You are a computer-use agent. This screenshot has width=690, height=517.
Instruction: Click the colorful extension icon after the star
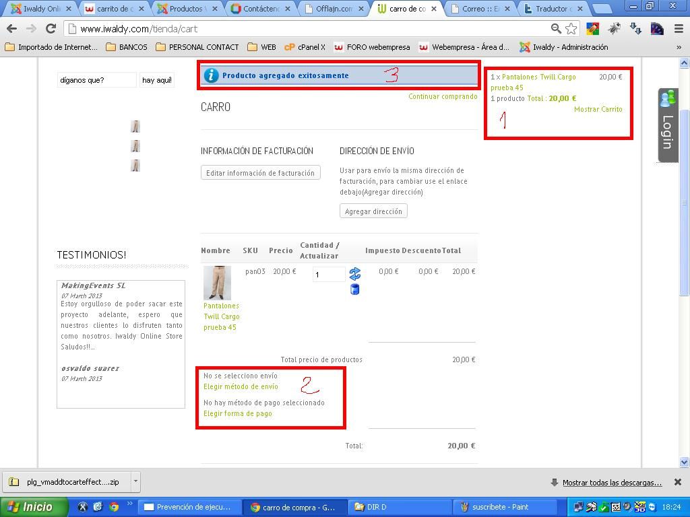pyautogui.click(x=593, y=29)
